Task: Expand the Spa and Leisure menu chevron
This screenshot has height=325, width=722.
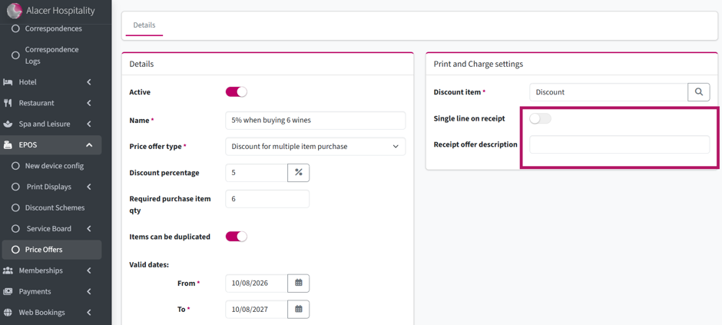Action: (89, 124)
